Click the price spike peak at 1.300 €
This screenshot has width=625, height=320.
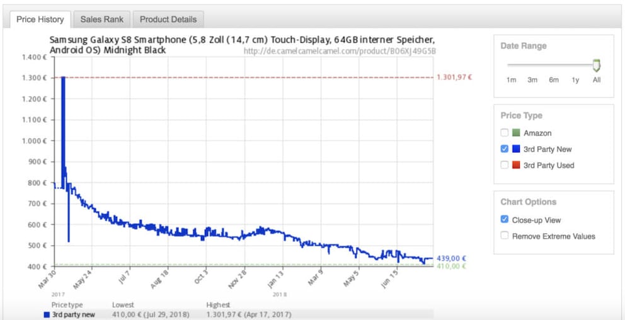click(x=63, y=78)
